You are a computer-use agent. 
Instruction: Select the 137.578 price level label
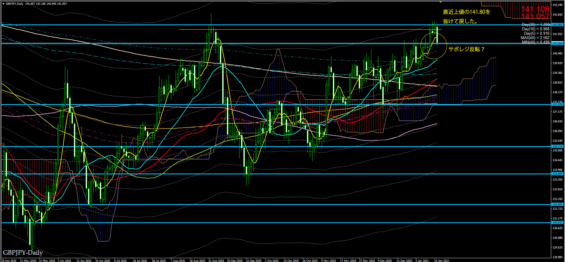point(557,104)
